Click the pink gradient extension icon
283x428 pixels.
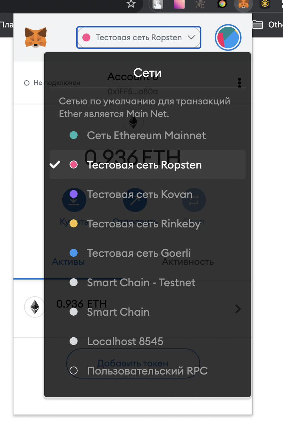coord(179,4)
